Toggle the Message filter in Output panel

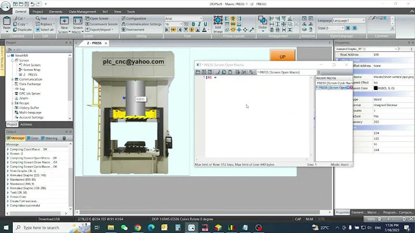(x=16, y=138)
